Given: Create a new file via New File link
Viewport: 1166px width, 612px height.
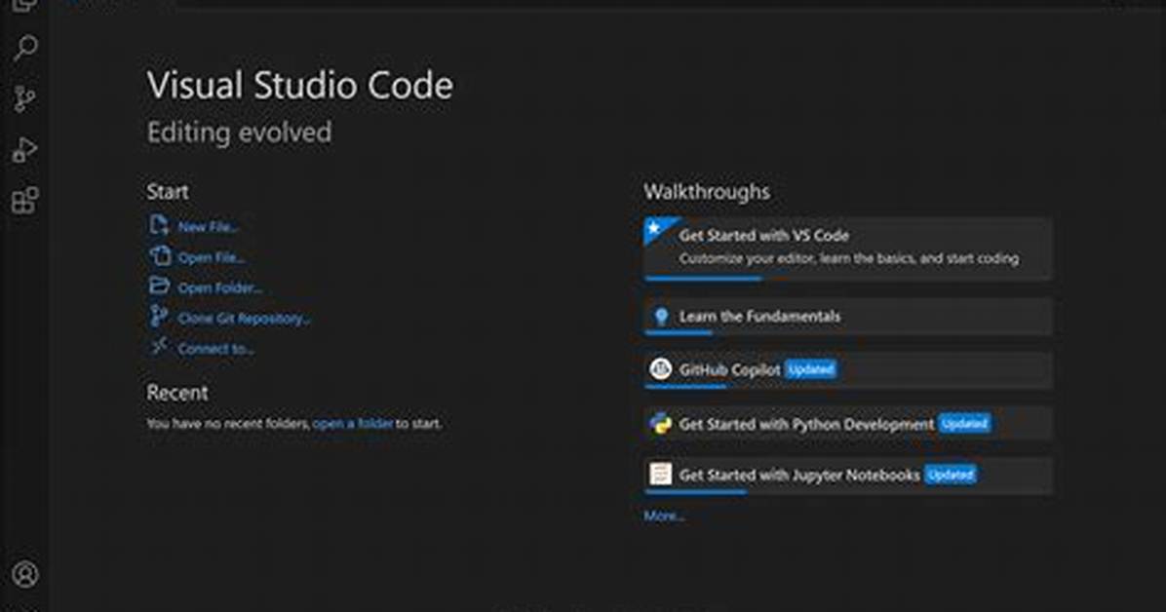Looking at the screenshot, I should (x=209, y=227).
